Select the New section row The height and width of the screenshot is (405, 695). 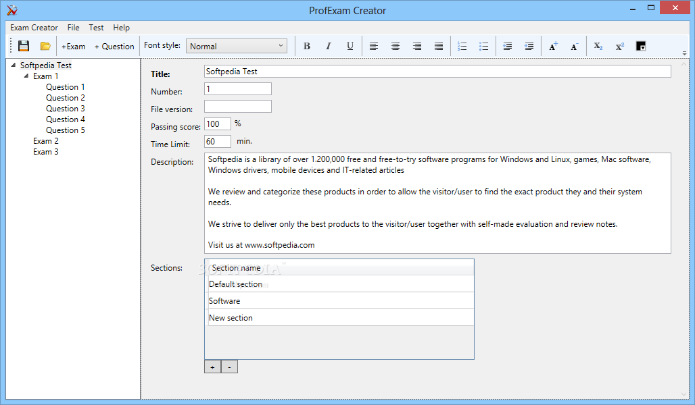[341, 318]
